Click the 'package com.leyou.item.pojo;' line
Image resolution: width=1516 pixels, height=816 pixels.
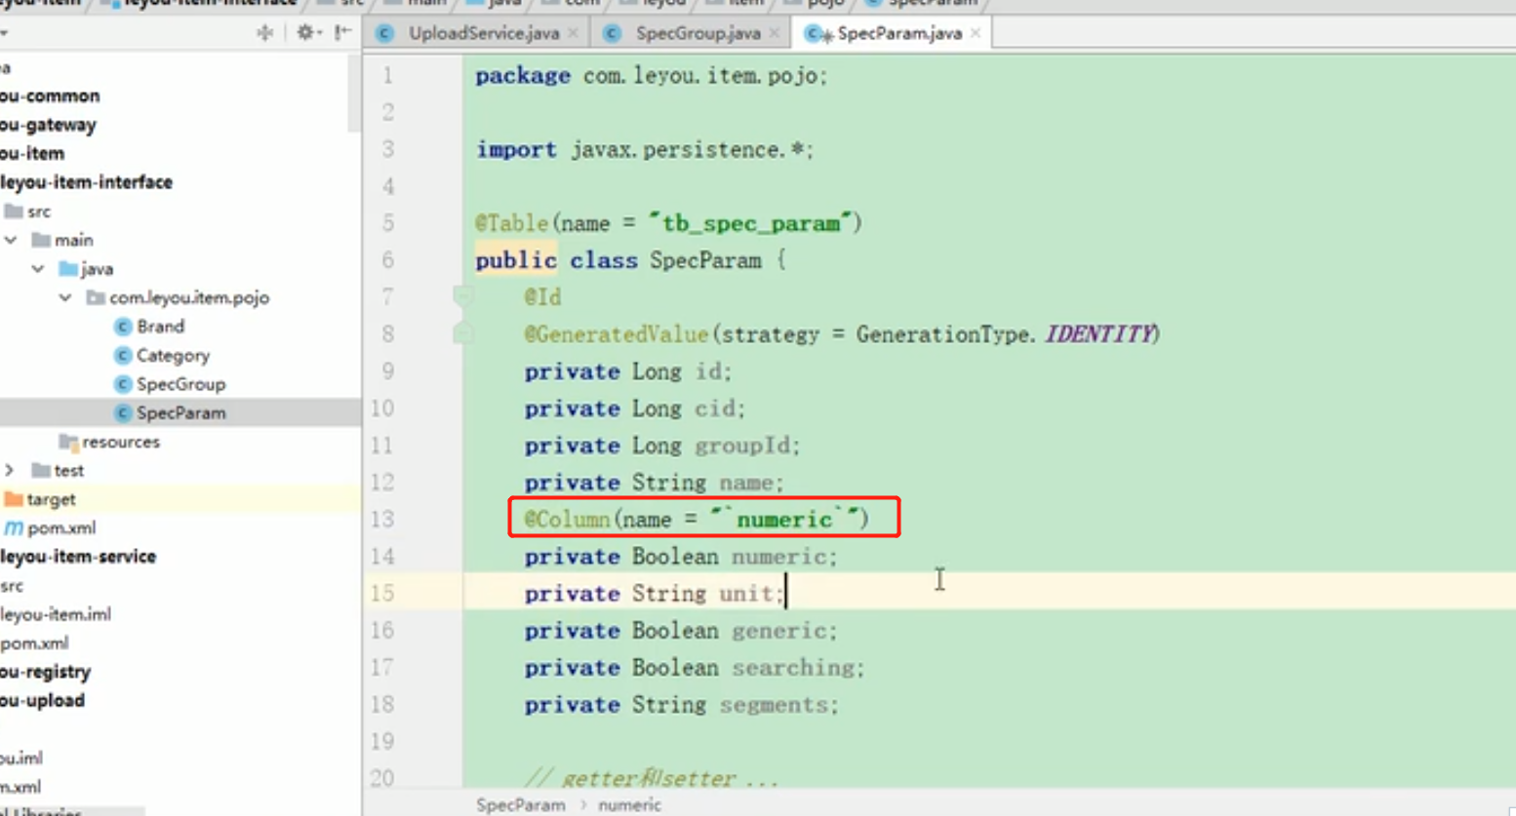[x=651, y=75]
